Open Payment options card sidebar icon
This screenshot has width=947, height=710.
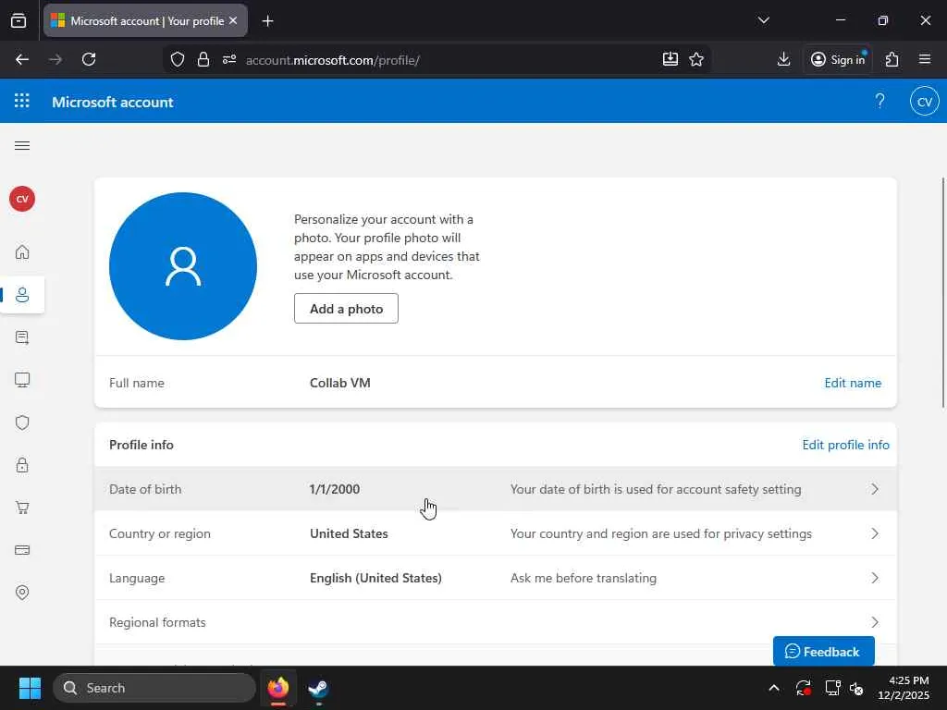click(22, 550)
